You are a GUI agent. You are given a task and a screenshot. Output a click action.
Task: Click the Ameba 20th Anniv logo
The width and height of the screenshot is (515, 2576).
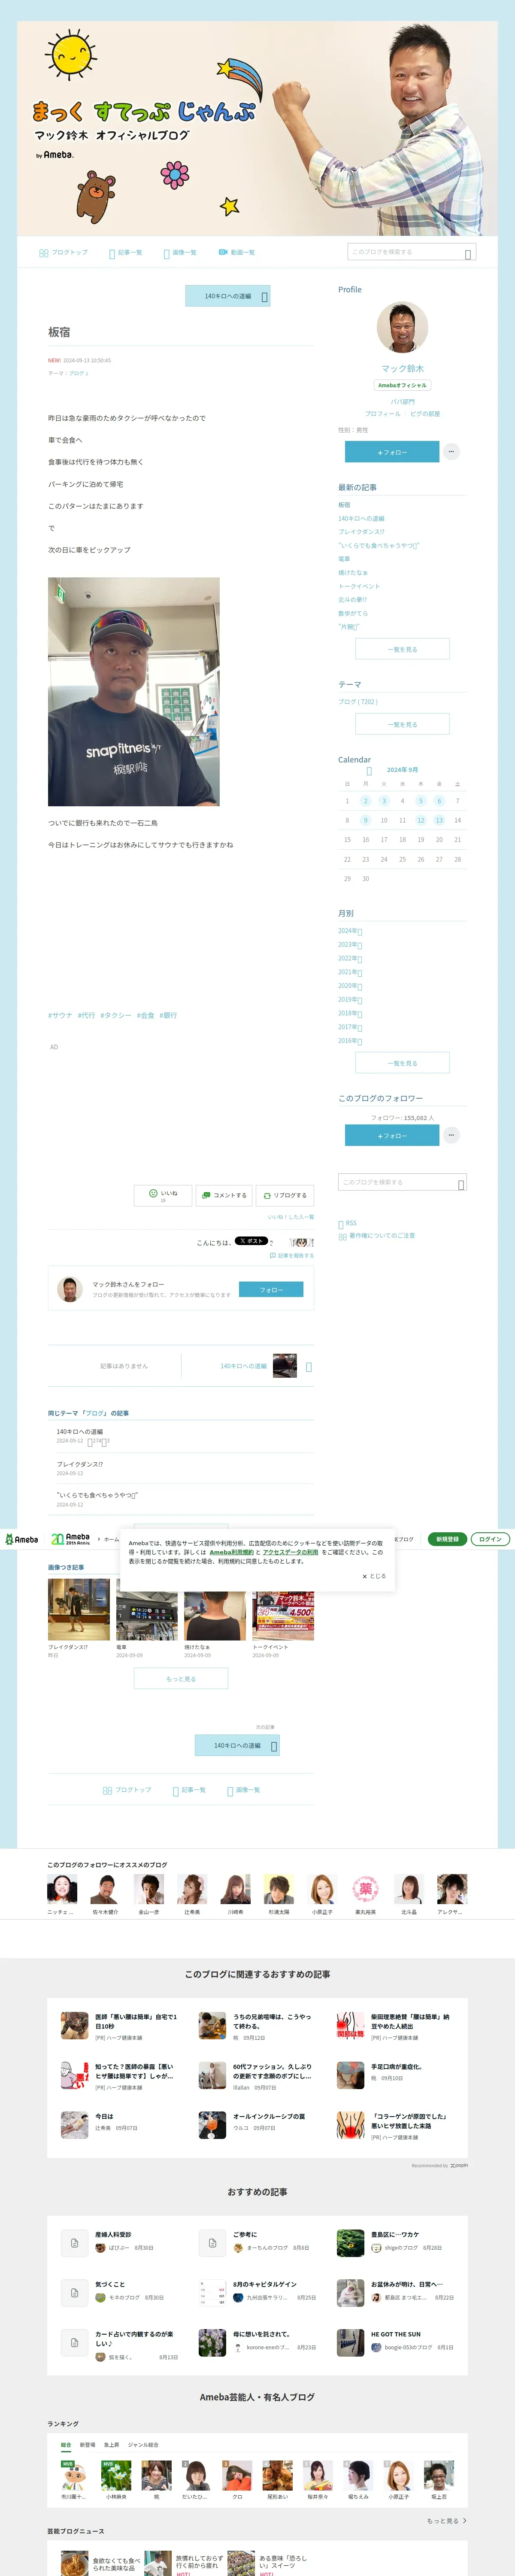pos(71,1539)
